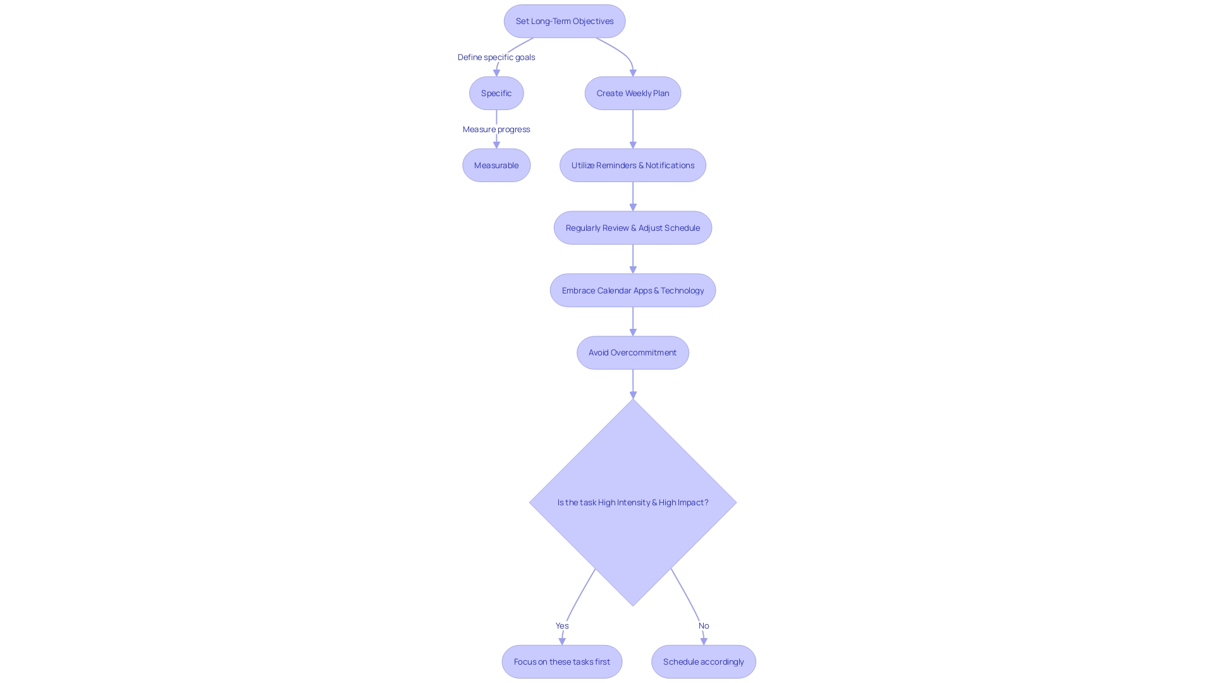
Task: Click the Schedule accordingly button
Action: [x=703, y=661]
